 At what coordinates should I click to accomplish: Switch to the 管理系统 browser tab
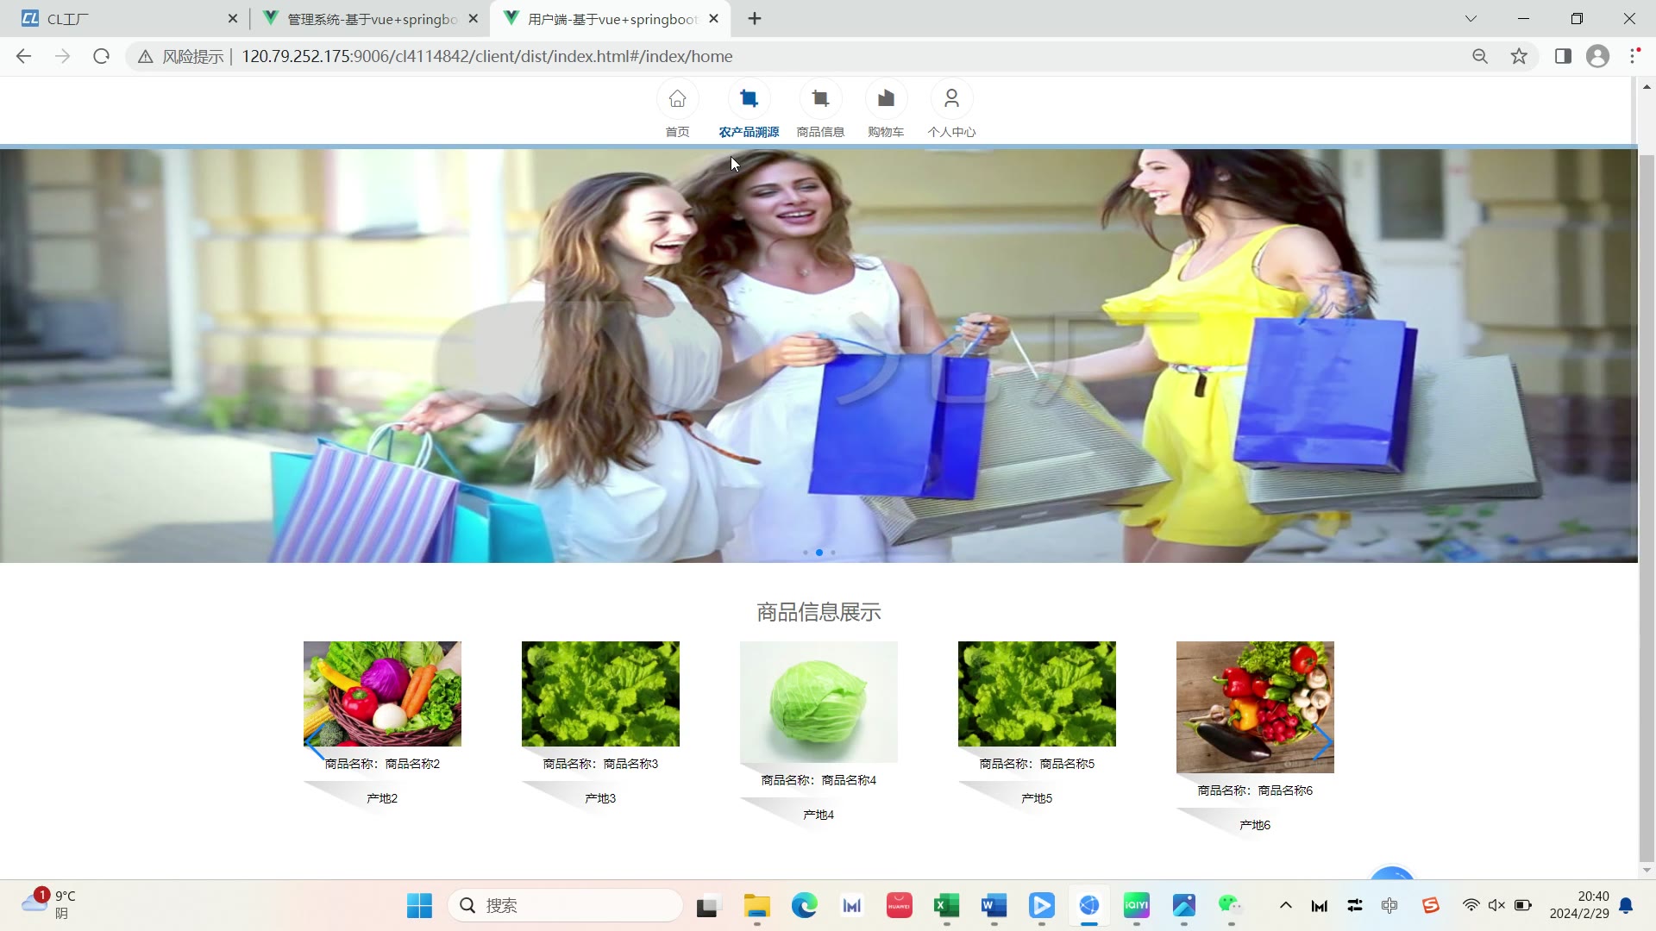point(371,19)
